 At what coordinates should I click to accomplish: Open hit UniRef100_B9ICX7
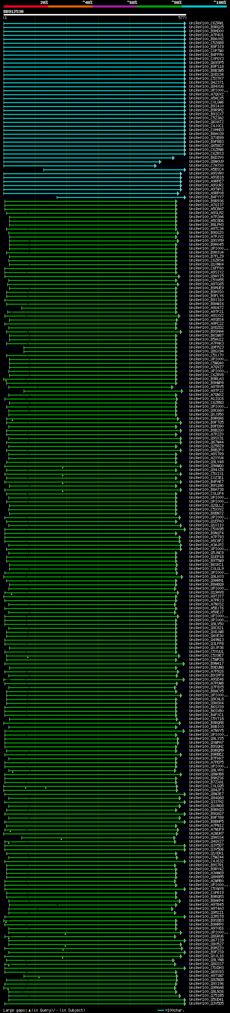click(x=206, y=114)
